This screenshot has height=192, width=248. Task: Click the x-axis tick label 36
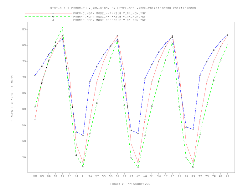coord(117,176)
